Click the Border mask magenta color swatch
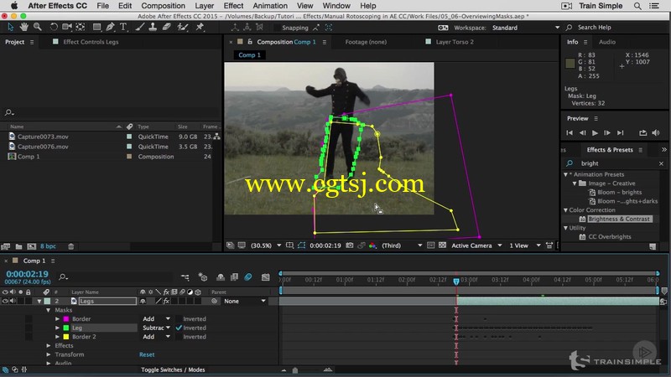Screen dimensions: 671x377 pos(66,319)
